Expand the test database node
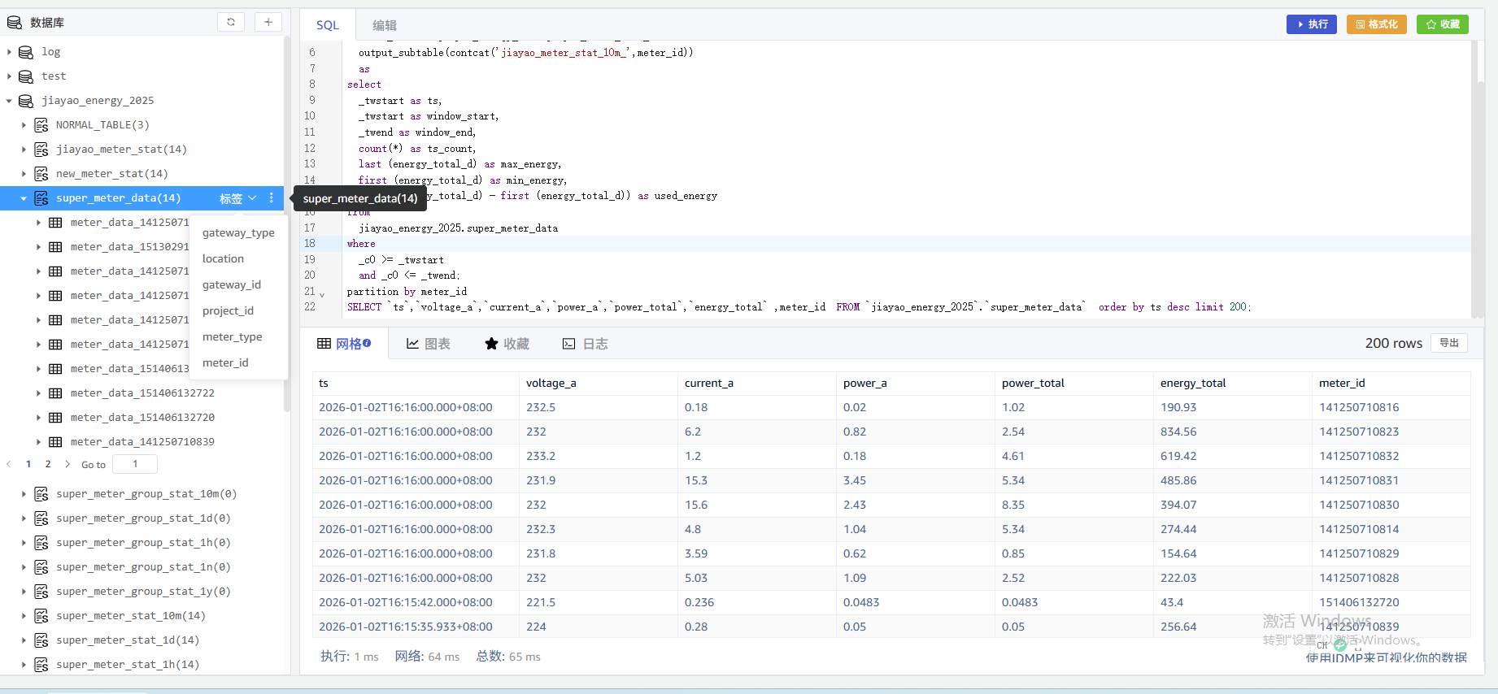Screen dimensions: 1498x694 pos(9,76)
